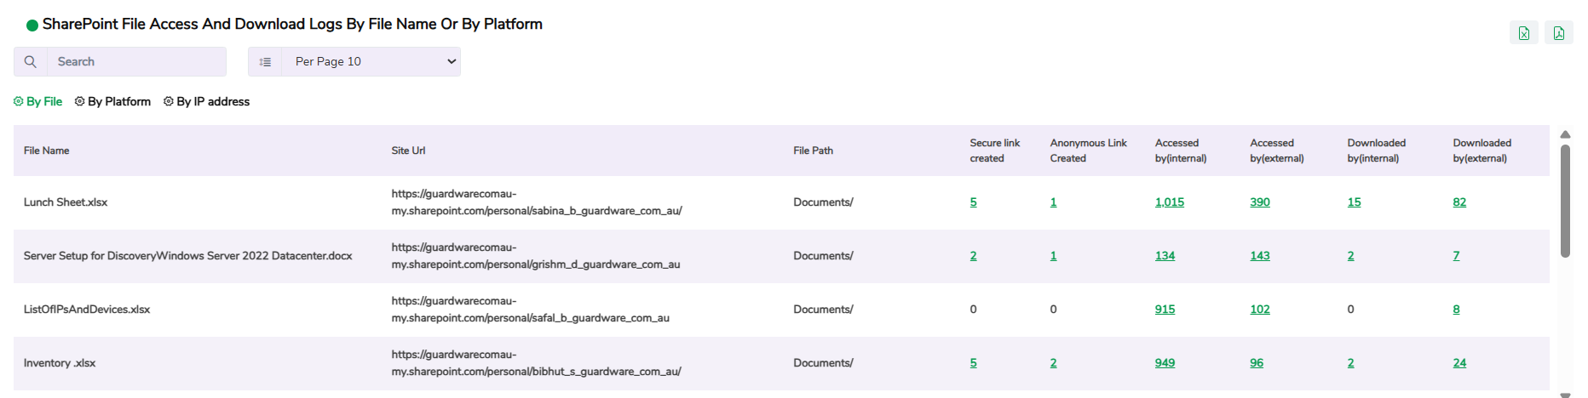Viewport: 1588px width, 398px height.
Task: Click the green status dot beside the title
Action: point(32,26)
